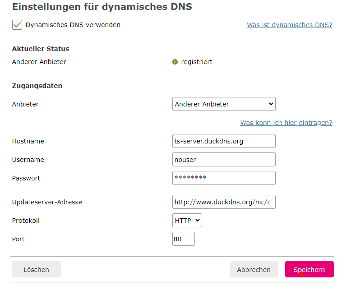Toggle the Dynamisches DNS verwenden checkbox

17,25
